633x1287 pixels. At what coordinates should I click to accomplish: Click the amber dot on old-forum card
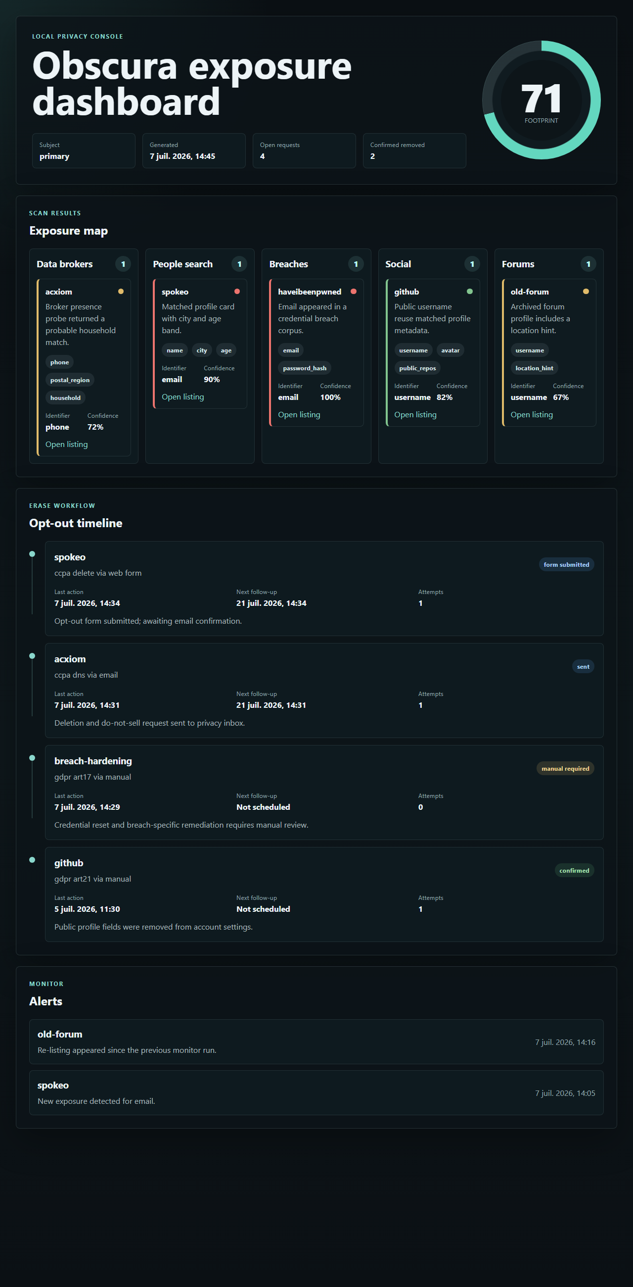(x=586, y=291)
